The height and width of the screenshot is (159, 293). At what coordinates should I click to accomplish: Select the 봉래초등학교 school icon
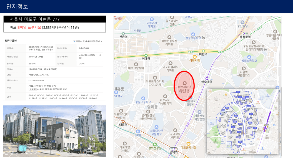[x=249, y=57]
